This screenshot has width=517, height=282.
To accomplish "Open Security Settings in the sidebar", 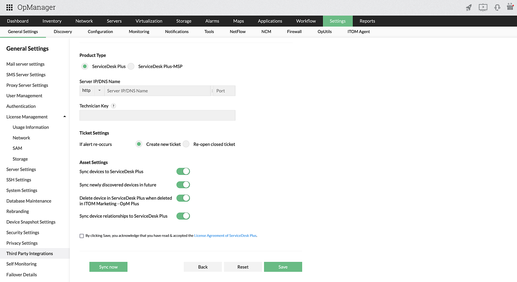I will pyautogui.click(x=23, y=232).
